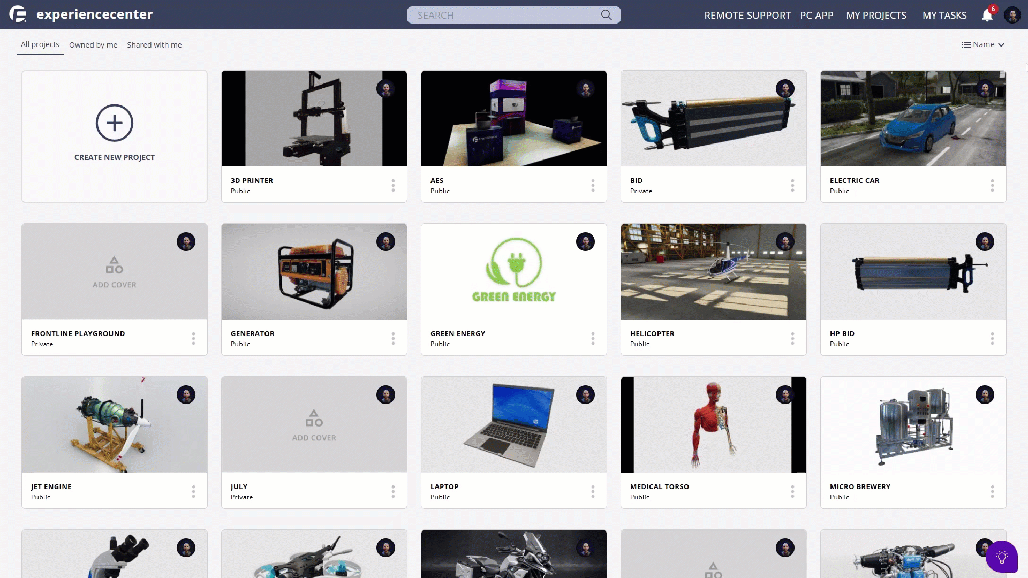This screenshot has height=578, width=1028.
Task: Open Medical Torso card options menu
Action: [x=792, y=491]
